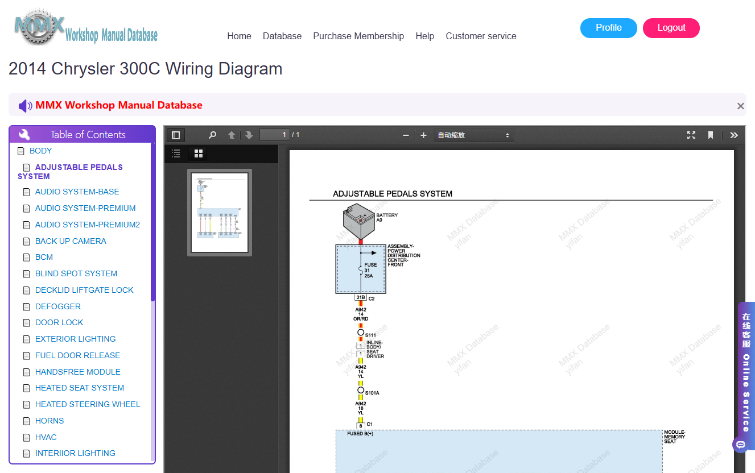Open AUDIO SYSTEM-PREMIUM2 diagram
755x473 pixels.
point(87,225)
